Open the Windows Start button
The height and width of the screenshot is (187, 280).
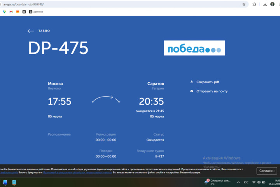click(5, 182)
